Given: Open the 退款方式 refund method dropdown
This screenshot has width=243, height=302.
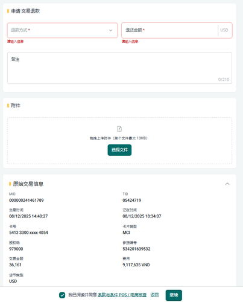Looking at the screenshot, I should [62, 30].
